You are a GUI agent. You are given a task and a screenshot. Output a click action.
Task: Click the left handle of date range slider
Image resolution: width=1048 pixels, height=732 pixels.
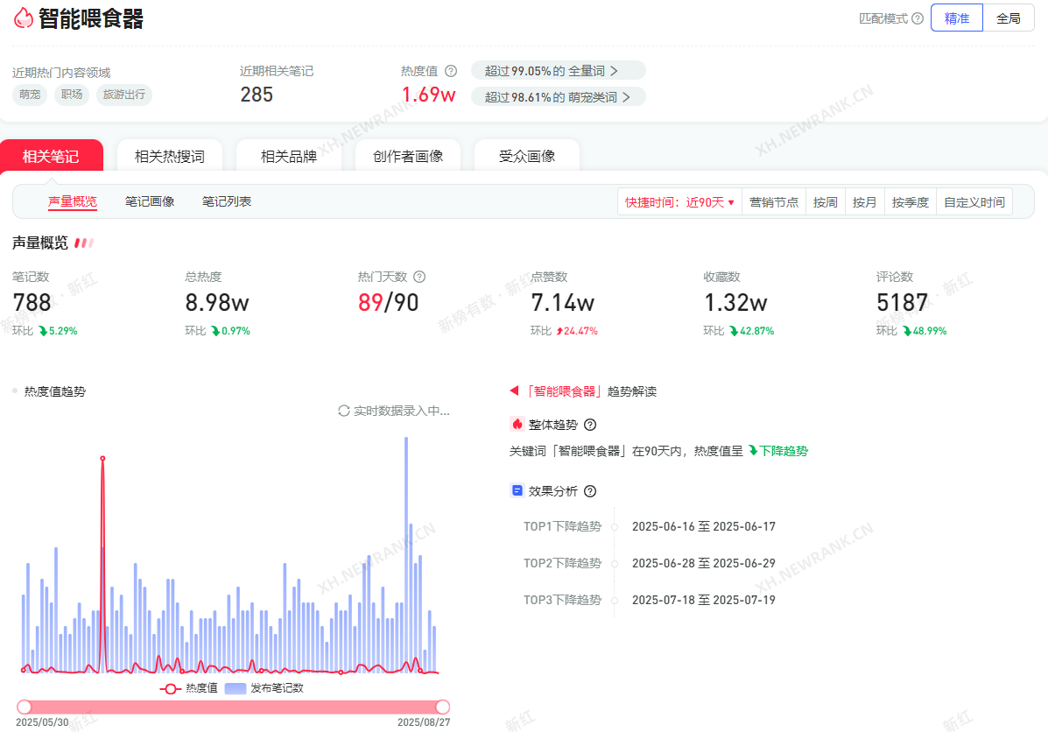[x=25, y=707]
